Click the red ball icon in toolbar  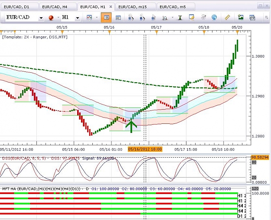[x=51, y=18]
